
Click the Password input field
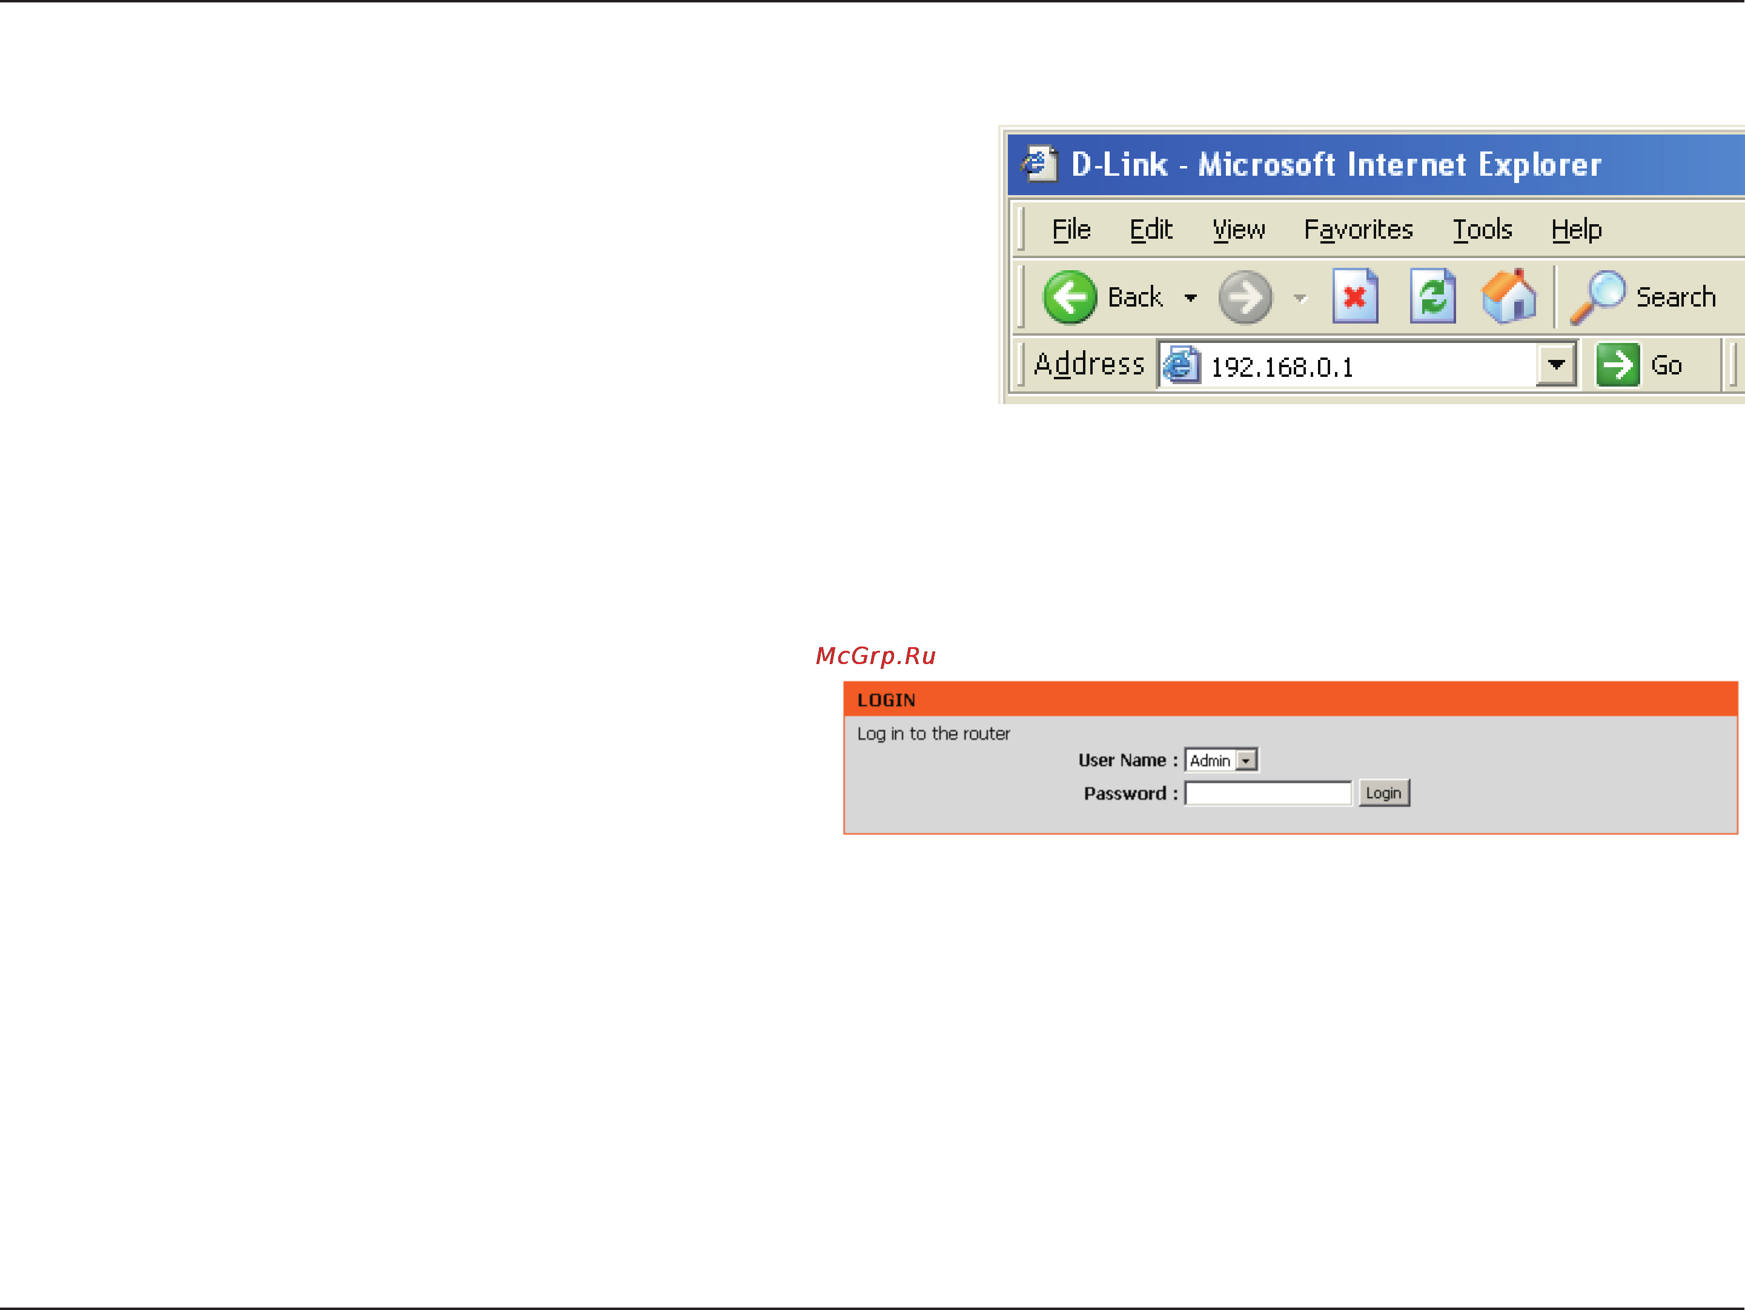pos(1268,793)
